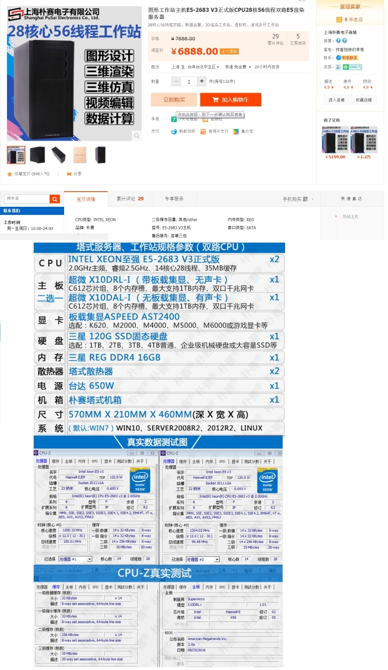Click the seller name 挥着翅膀的草莓
This screenshot has height=670, width=388.
(x=350, y=49)
